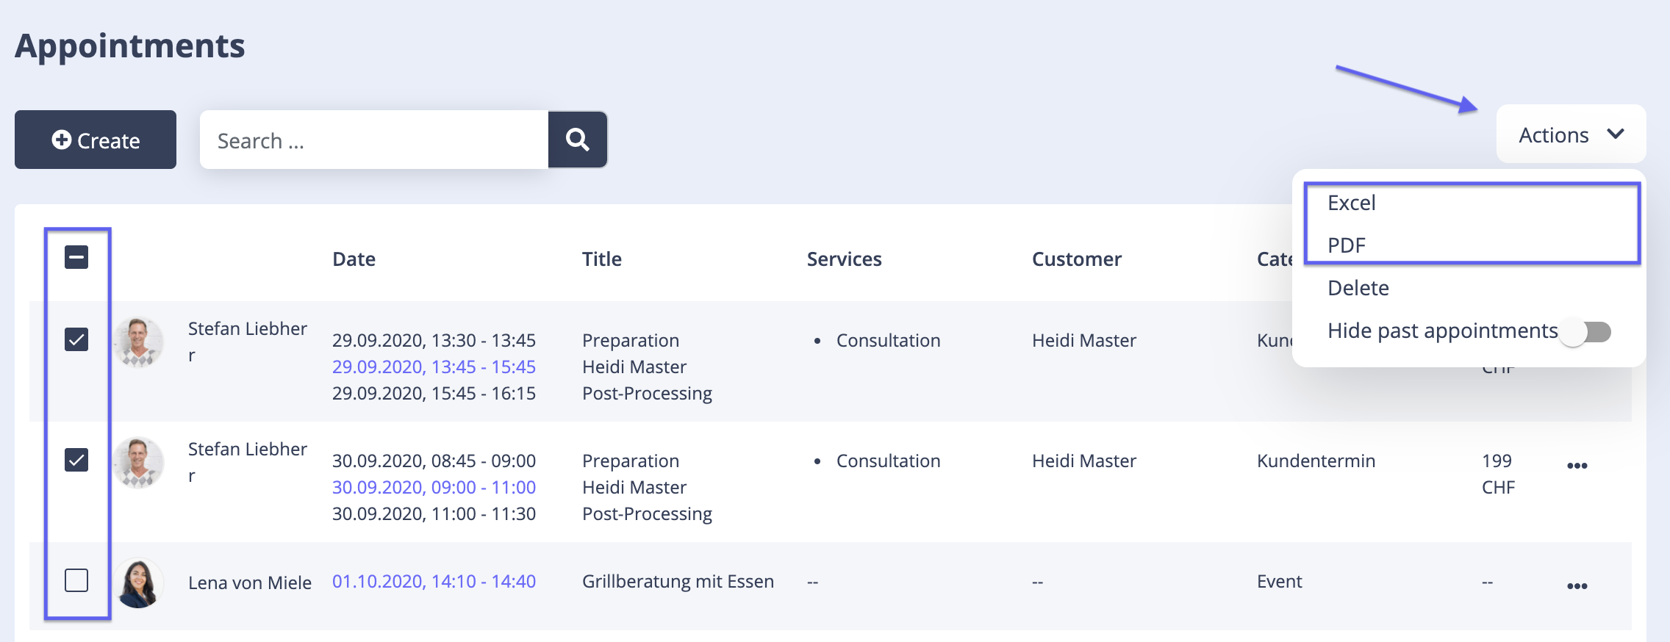Select Delete in the Actions menu

point(1358,288)
